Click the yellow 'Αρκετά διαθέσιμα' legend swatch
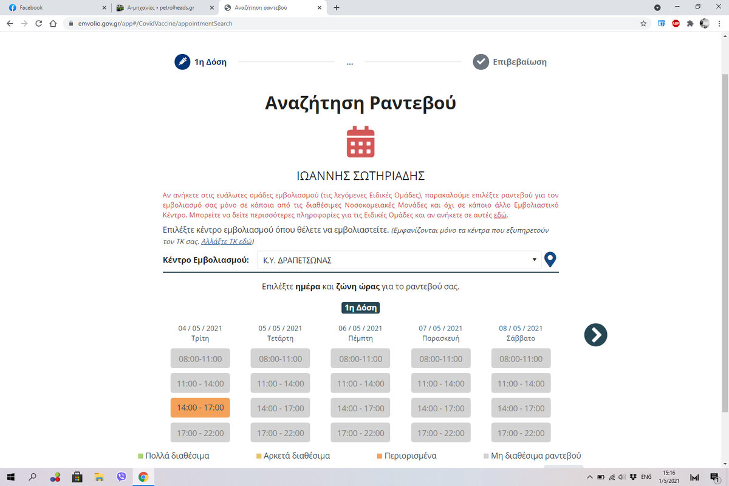Image resolution: width=729 pixels, height=486 pixels. click(x=259, y=456)
